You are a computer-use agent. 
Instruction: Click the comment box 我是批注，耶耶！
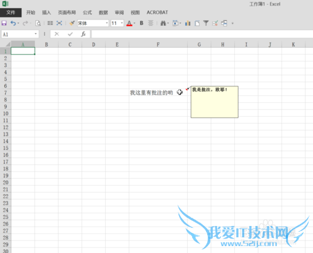pos(215,102)
